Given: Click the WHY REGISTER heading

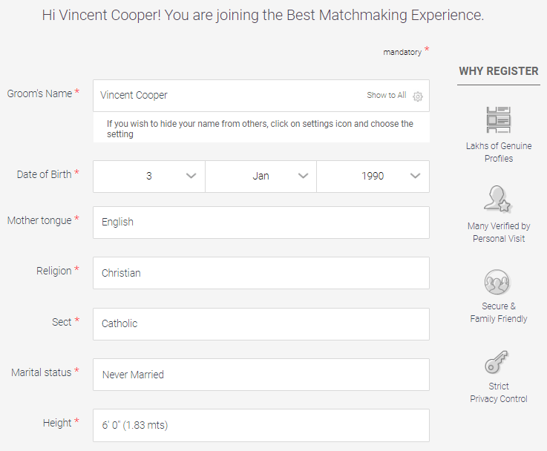Looking at the screenshot, I should 499,71.
